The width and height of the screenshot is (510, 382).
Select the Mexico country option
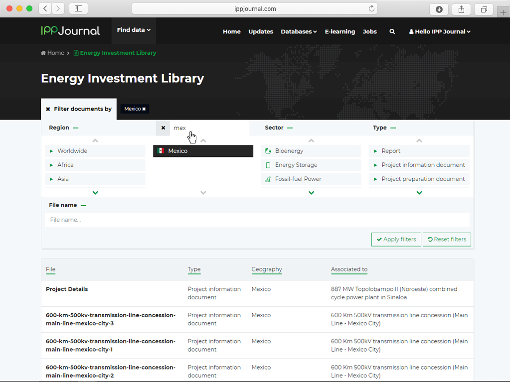point(203,151)
